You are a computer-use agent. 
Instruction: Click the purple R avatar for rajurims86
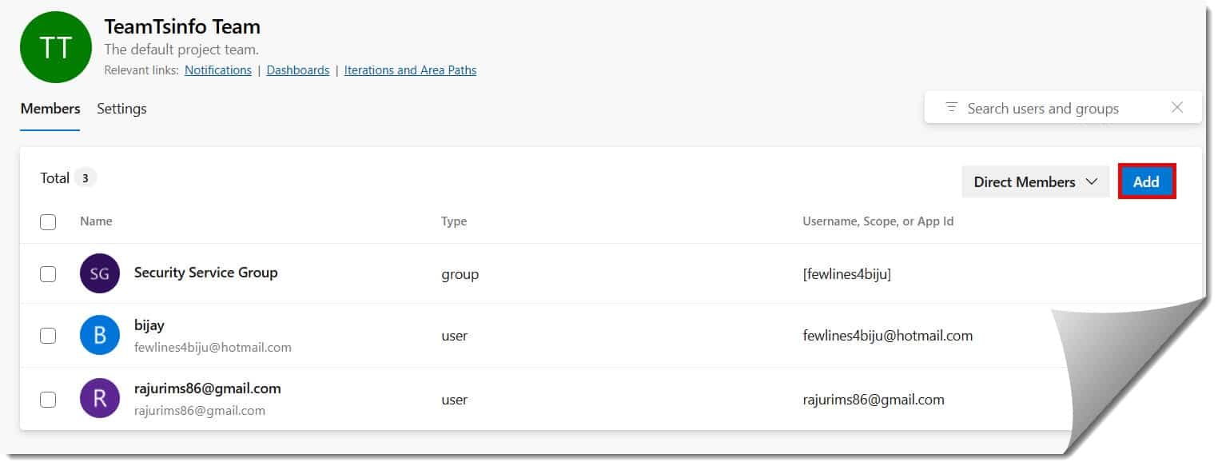[x=100, y=397]
